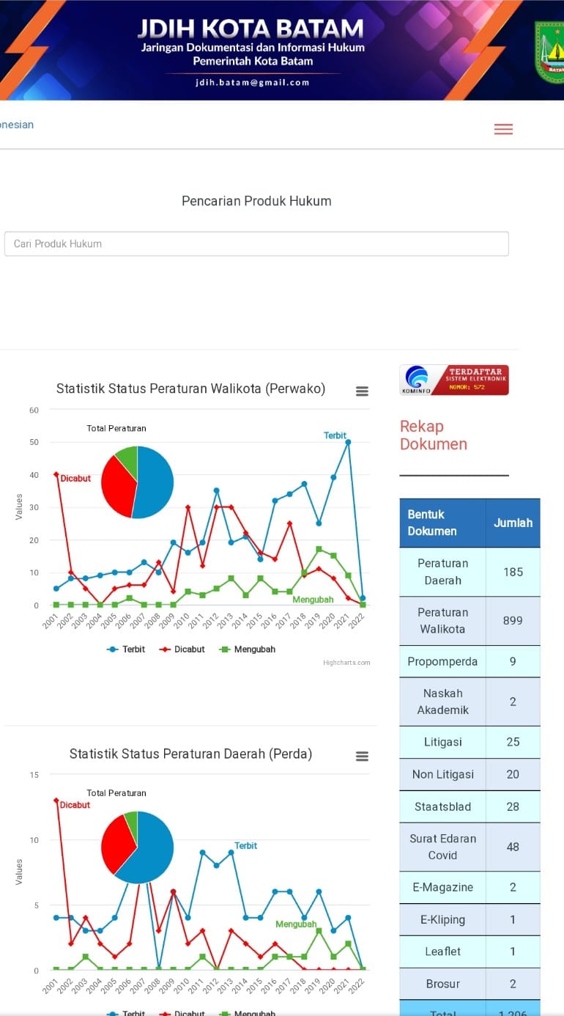Click the 2001 Dicabut point in Perda chart
Image resolution: width=564 pixels, height=1016 pixels.
tap(56, 800)
